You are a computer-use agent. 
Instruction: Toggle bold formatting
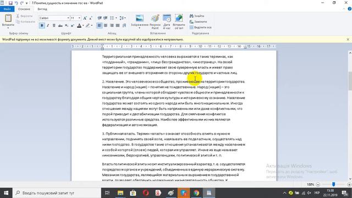42,26
